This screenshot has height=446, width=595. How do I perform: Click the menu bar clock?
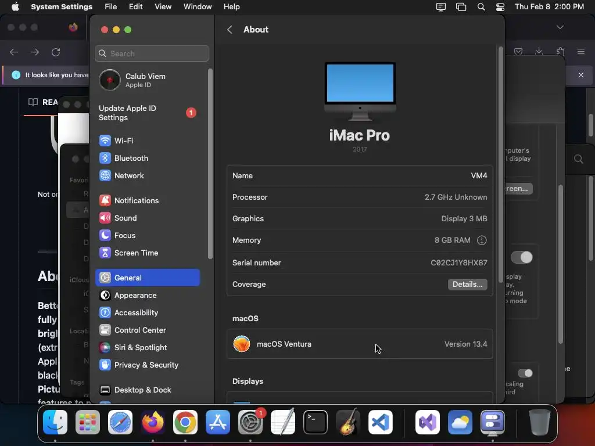point(549,7)
